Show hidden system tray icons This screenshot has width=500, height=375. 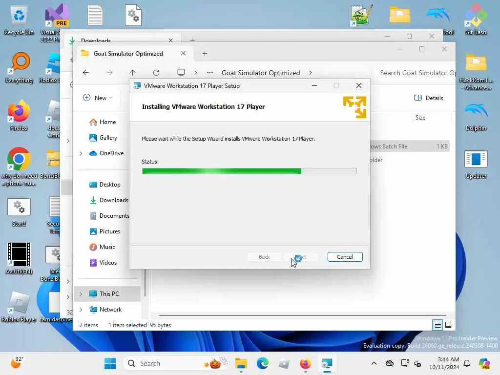pos(374,363)
